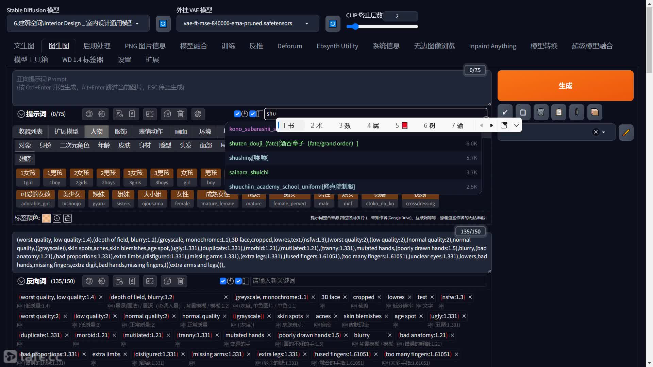Expand the IME candidate list chevron

coord(516,125)
